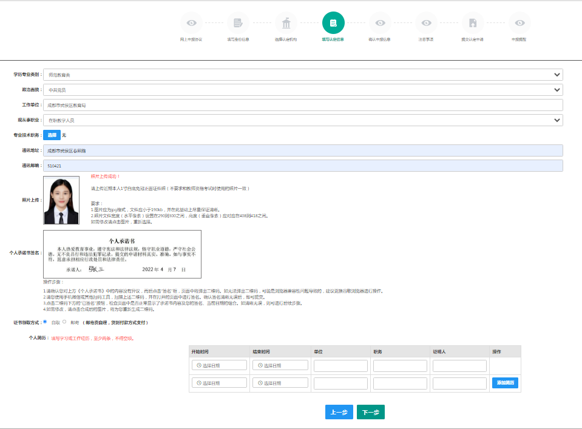The width and height of the screenshot is (582, 429).
Task: Select 自取 certificate pickup radio button
Action: pos(45,322)
